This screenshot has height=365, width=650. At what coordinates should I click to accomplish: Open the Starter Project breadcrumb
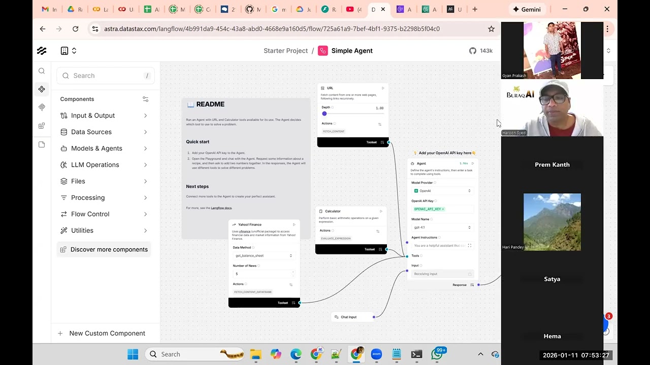pos(285,51)
